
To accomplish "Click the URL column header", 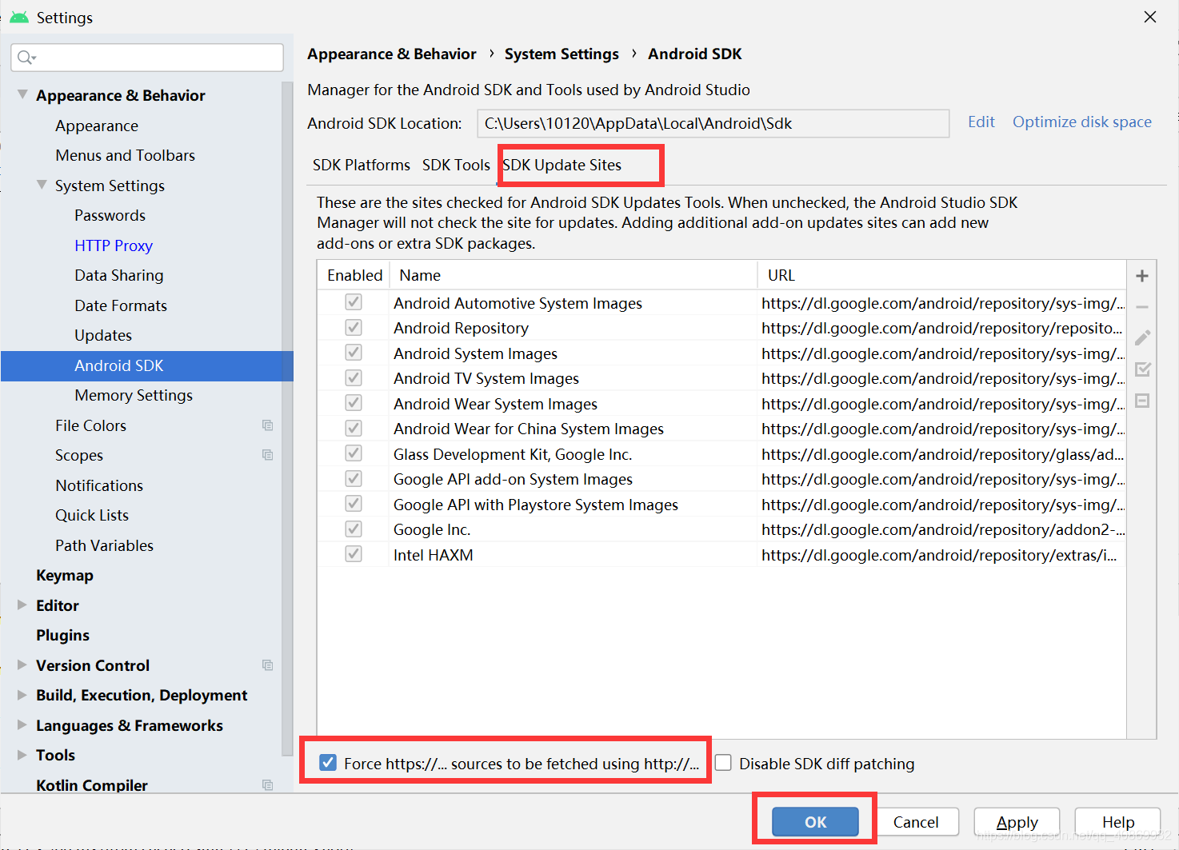I will [x=941, y=275].
